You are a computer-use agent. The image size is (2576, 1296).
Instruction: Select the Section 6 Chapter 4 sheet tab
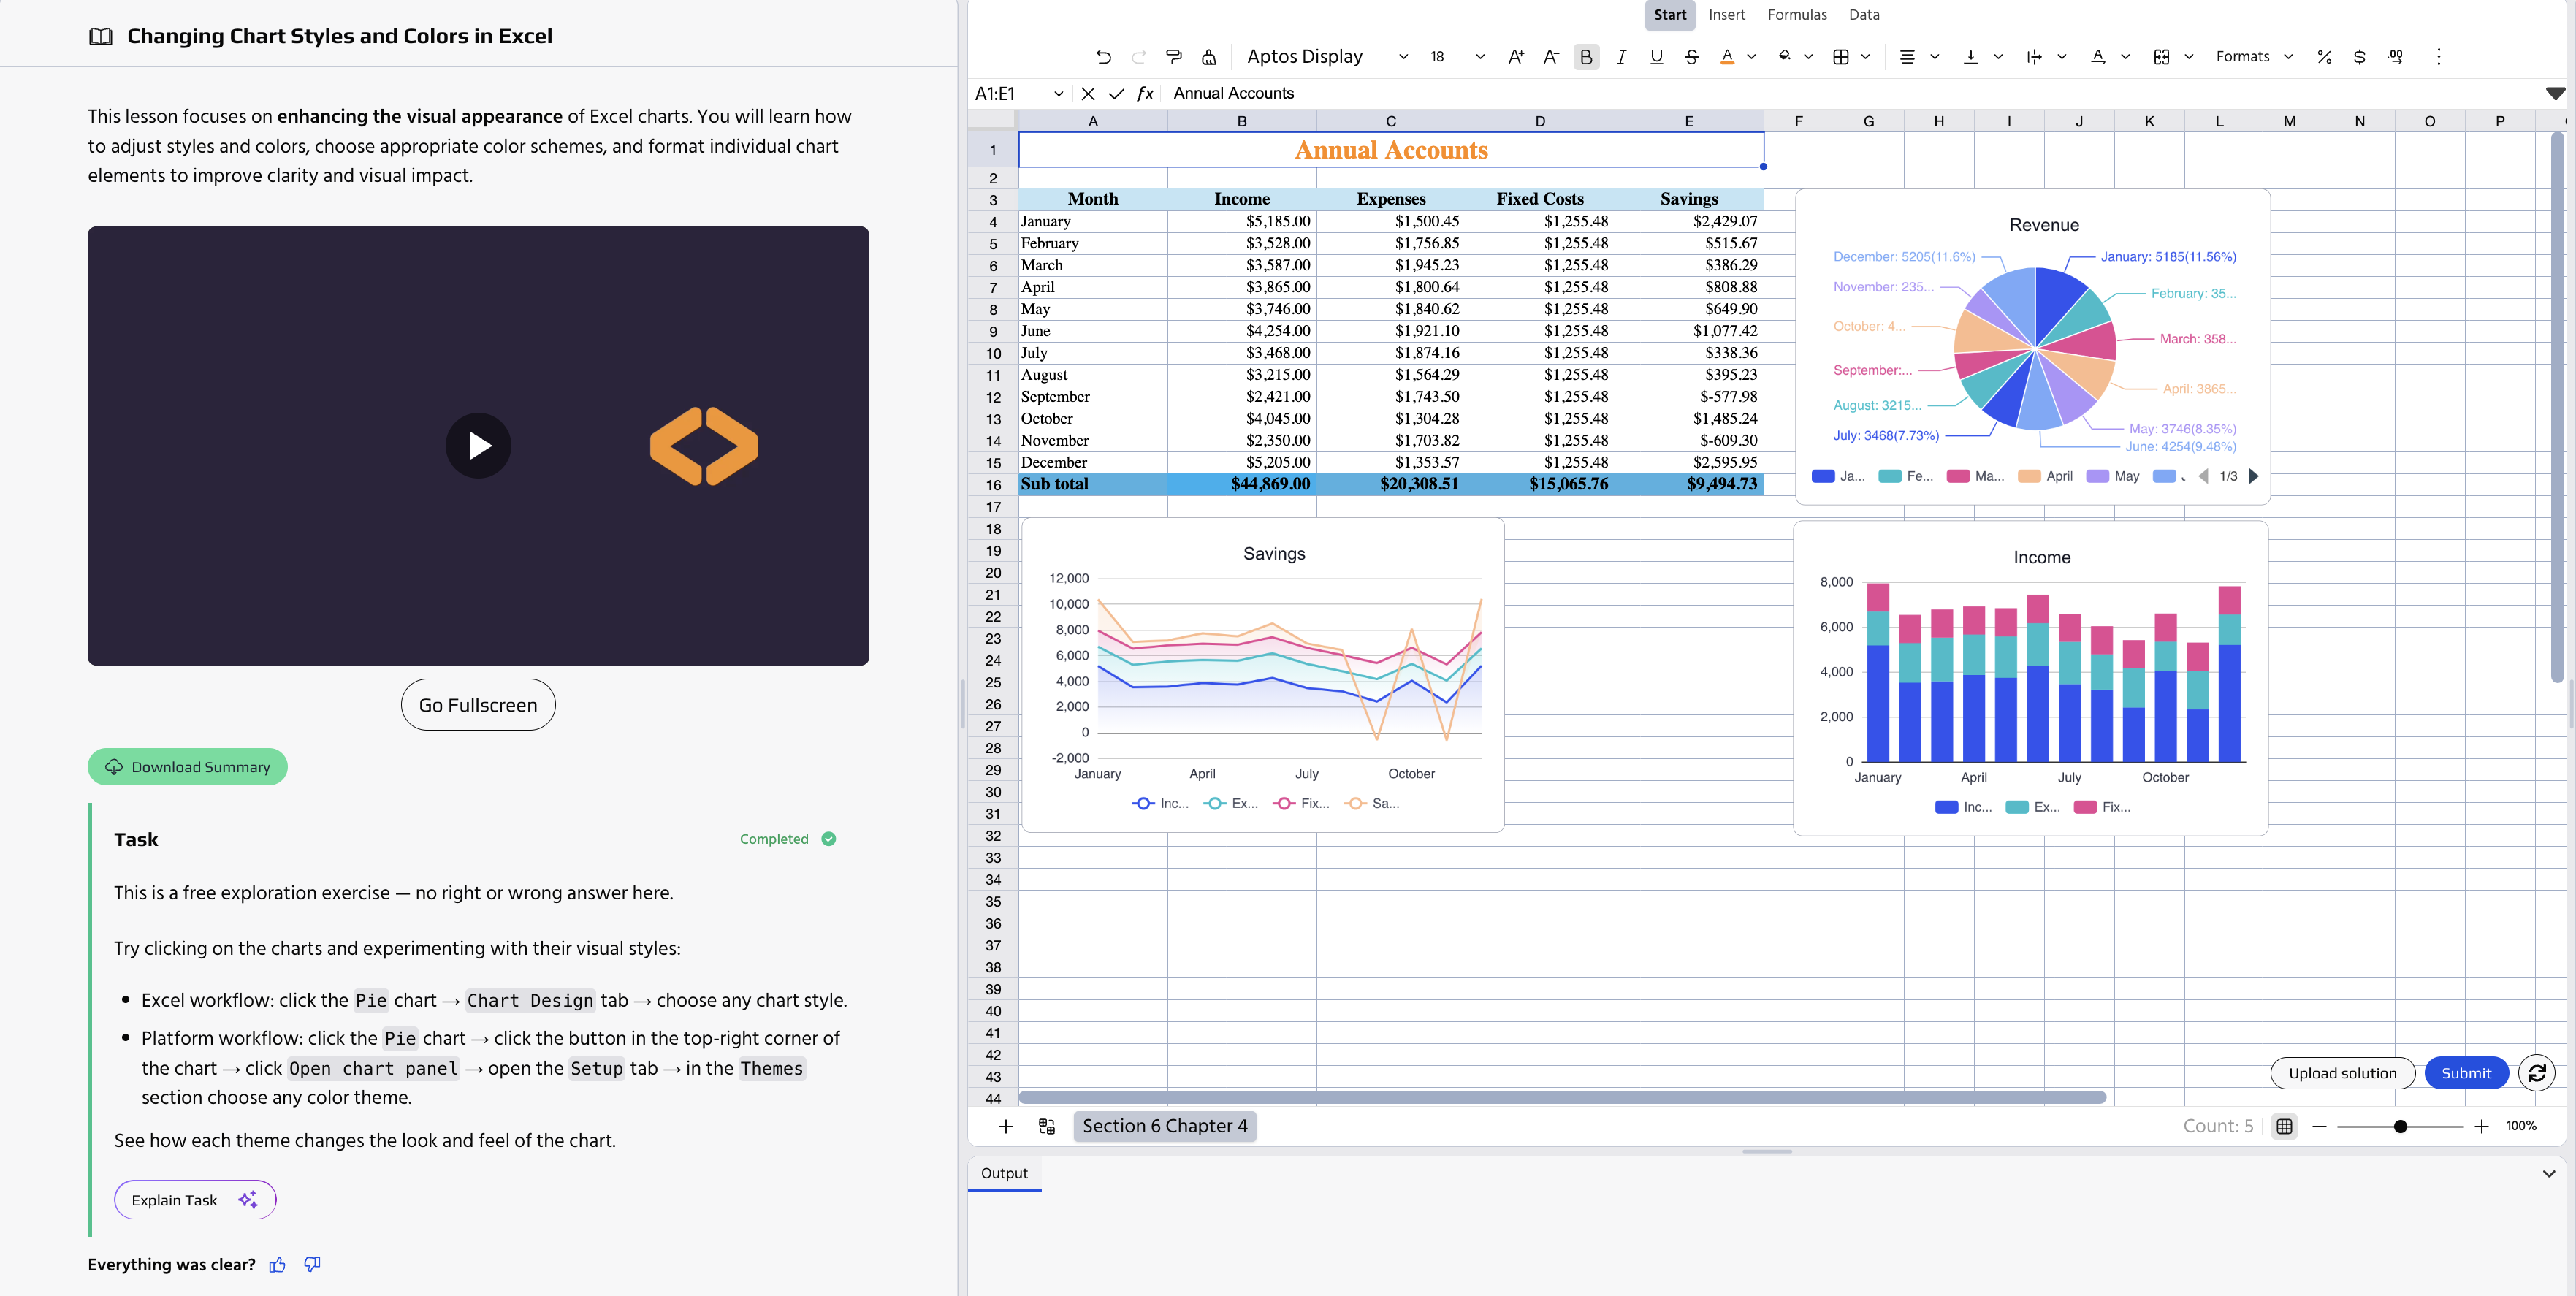[x=1165, y=1126]
